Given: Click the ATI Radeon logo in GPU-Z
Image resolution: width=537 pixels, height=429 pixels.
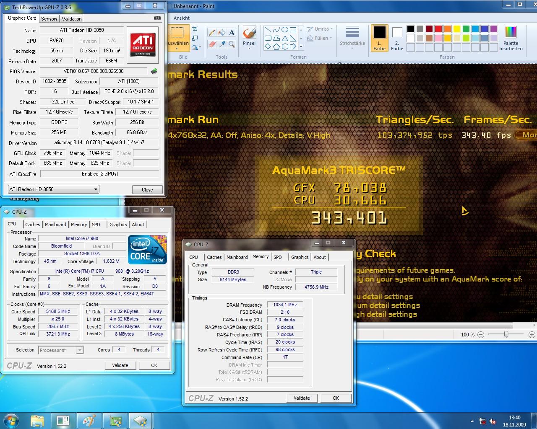Looking at the screenshot, I should point(143,44).
